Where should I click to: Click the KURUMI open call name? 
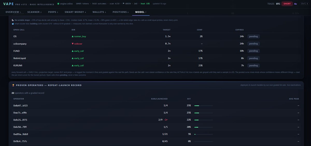18,65
